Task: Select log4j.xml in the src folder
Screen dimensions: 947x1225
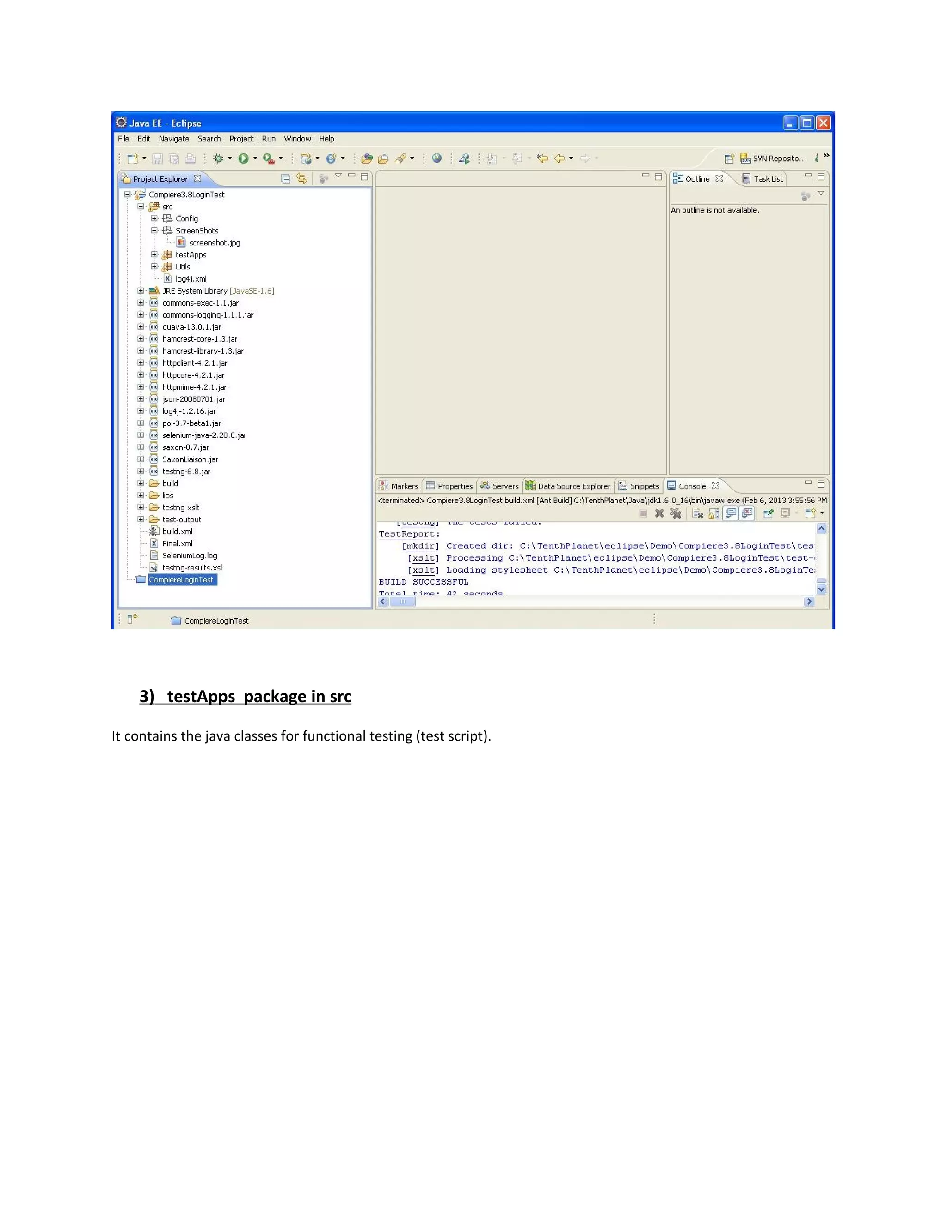Action: pyautogui.click(x=191, y=279)
